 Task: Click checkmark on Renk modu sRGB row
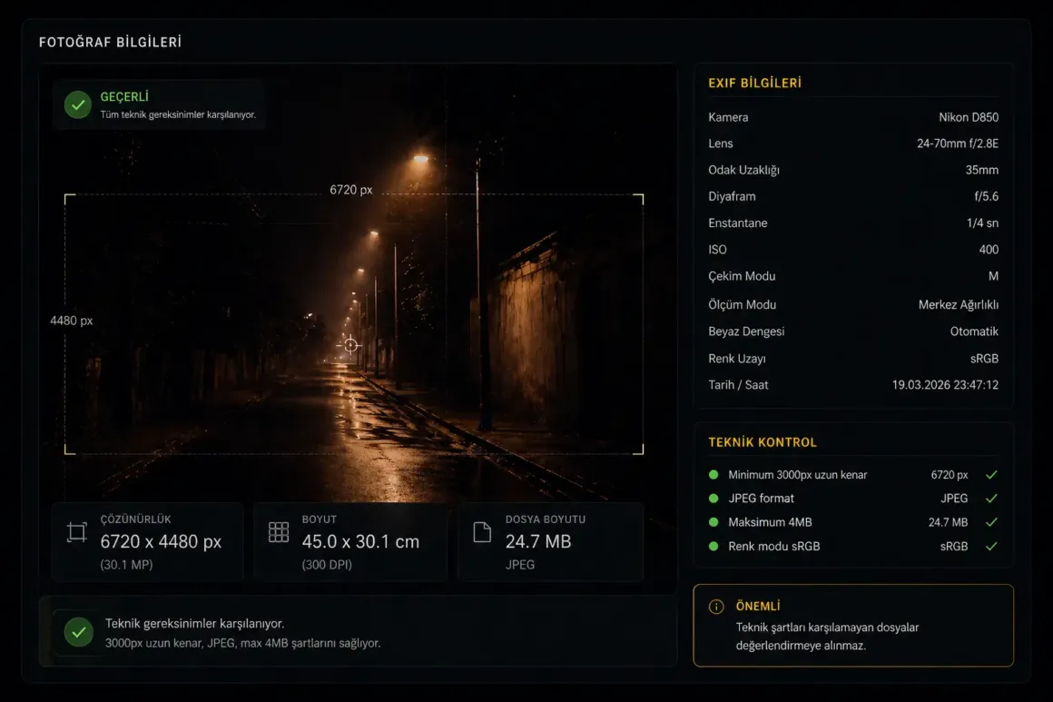click(991, 546)
